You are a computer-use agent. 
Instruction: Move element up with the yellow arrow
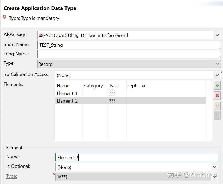point(217,106)
